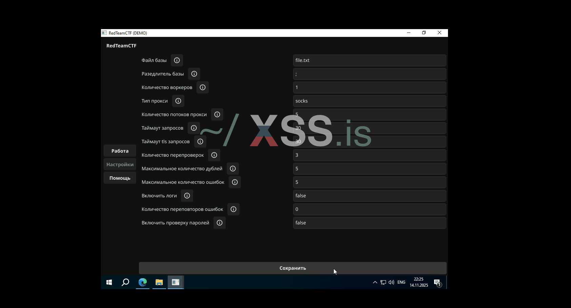The image size is (571, 308).
Task: Show hidden system tray icons
Action: pos(375,282)
